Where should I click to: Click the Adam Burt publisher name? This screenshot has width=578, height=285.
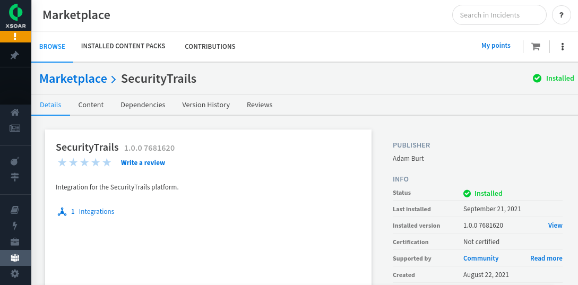409,159
